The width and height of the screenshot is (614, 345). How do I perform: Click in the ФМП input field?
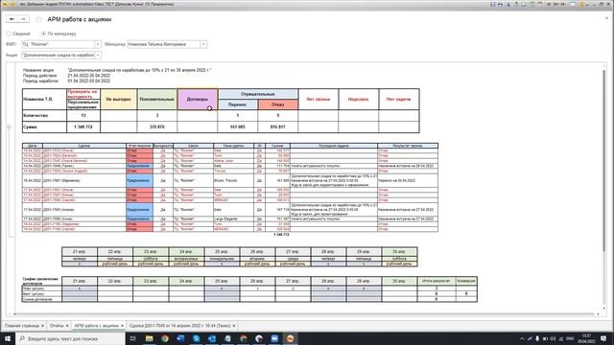58,44
